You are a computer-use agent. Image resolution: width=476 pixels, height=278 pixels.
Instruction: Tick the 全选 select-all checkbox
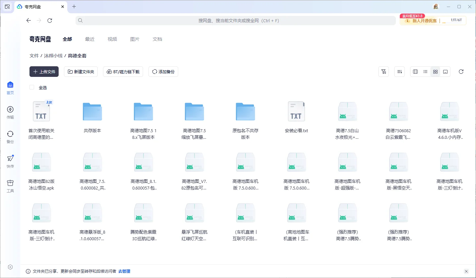[32, 87]
